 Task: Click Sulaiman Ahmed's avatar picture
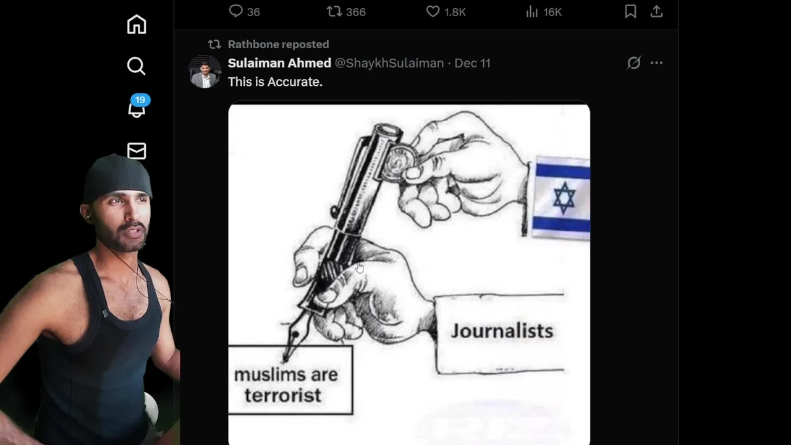(x=205, y=72)
